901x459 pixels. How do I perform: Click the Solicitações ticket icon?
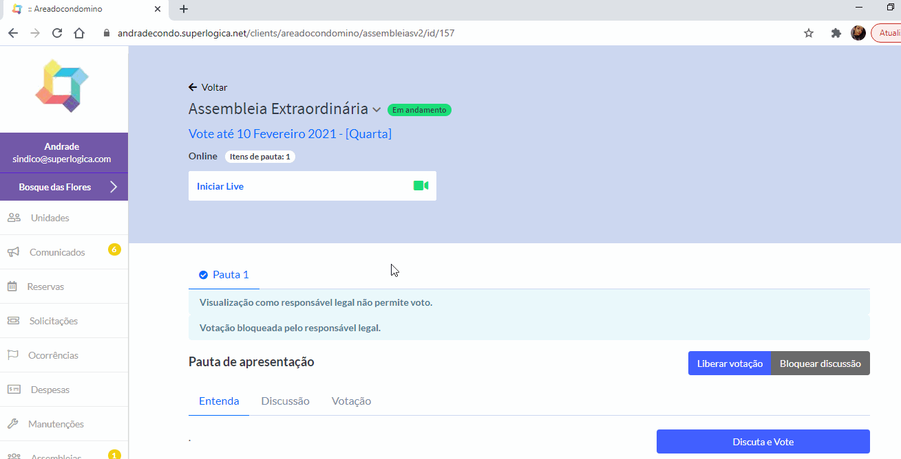point(13,321)
